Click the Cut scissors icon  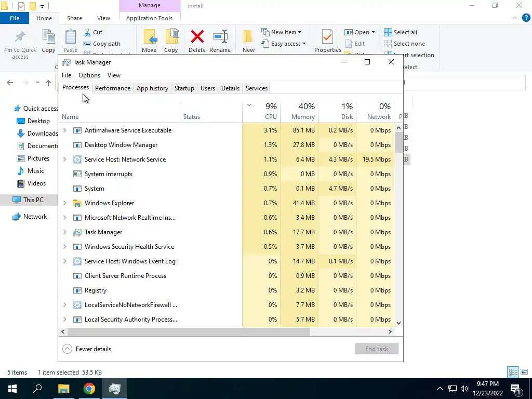click(87, 32)
